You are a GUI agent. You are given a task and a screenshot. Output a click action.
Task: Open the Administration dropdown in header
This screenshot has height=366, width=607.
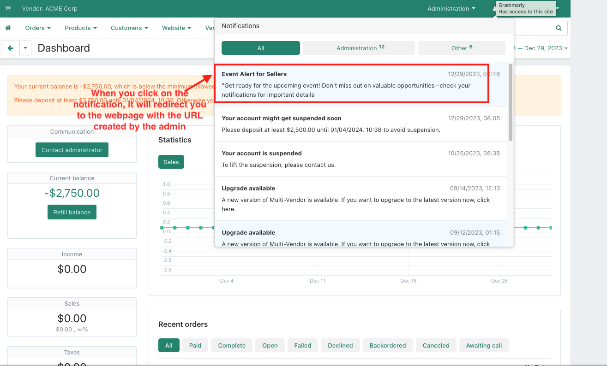coord(451,9)
